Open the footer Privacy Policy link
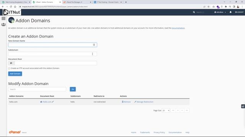Image resolution: width=245 pixels, height=137 pixels. 159,132
